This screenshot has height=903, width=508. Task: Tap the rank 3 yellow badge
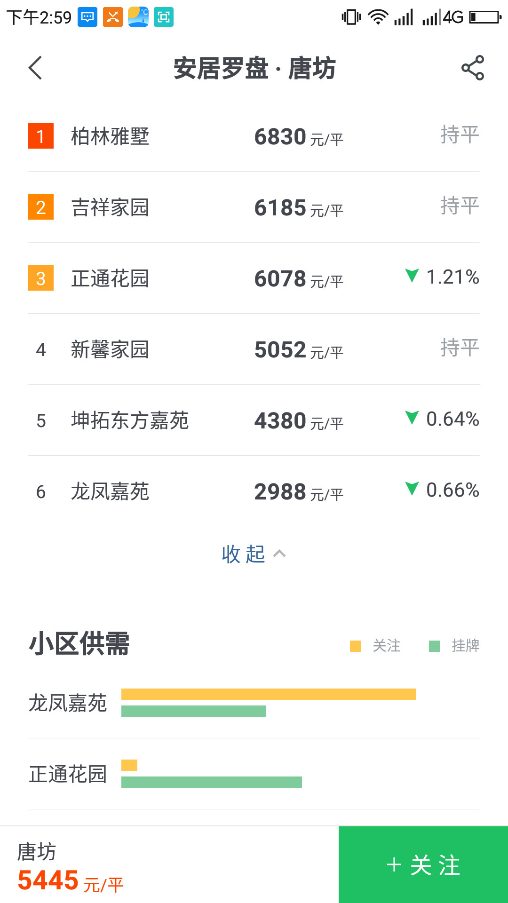(41, 278)
